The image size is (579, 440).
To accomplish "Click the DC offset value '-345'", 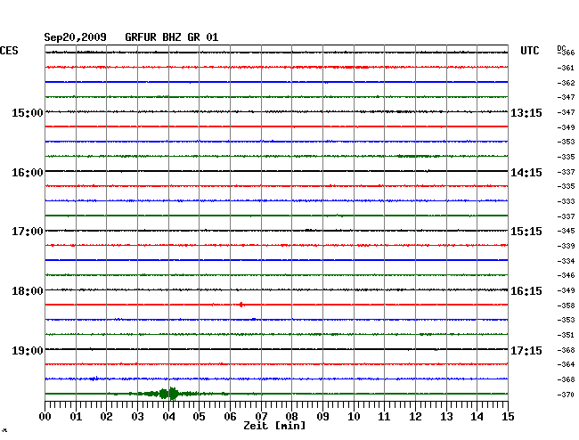I will (566, 231).
